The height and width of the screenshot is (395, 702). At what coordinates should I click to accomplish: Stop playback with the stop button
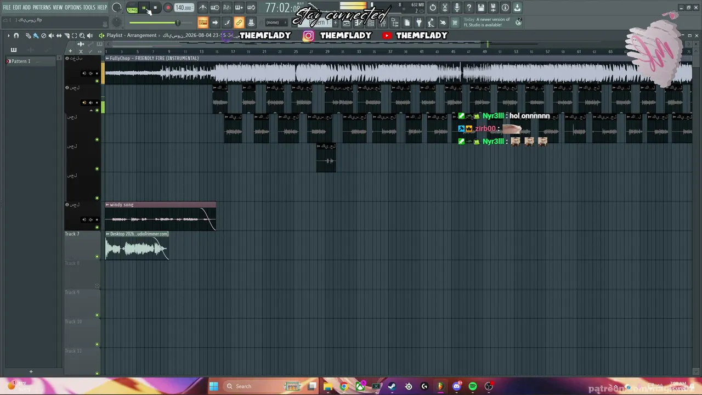(156, 8)
